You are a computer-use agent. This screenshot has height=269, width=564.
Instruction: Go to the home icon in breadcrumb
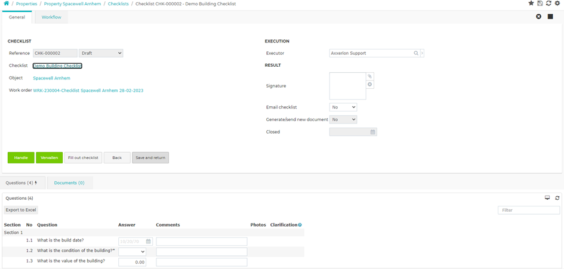[x=6, y=3]
